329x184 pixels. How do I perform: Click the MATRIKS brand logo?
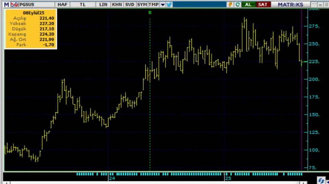[290, 4]
